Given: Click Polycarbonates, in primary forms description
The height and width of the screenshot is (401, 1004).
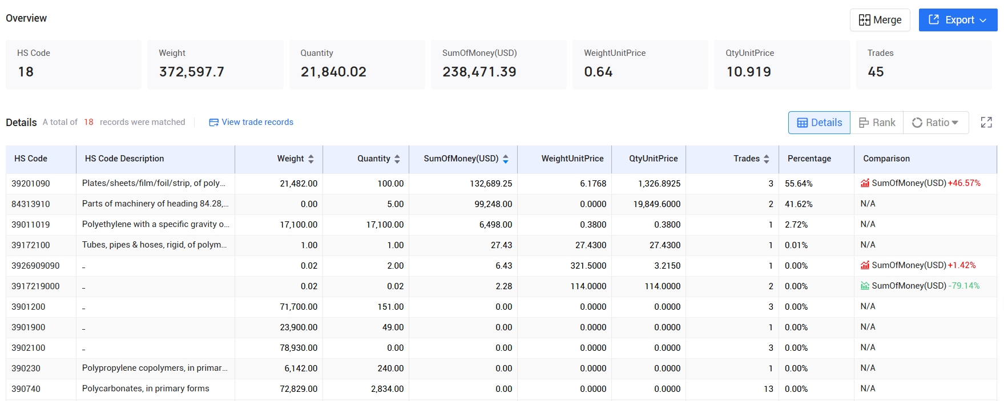Looking at the screenshot, I should [x=146, y=388].
